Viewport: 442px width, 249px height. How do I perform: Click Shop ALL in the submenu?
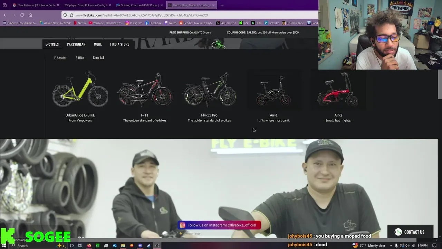[98, 58]
